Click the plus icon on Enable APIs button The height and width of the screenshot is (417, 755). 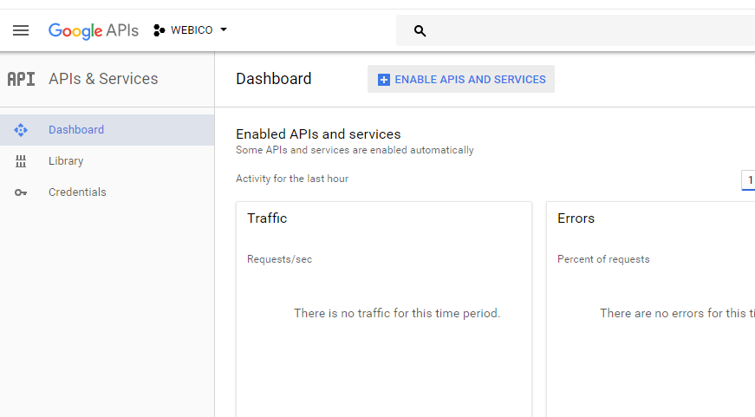tap(384, 80)
